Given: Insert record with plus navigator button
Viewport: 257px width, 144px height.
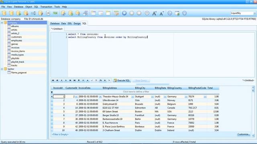Looking at the screenshot, I should 79,80.
